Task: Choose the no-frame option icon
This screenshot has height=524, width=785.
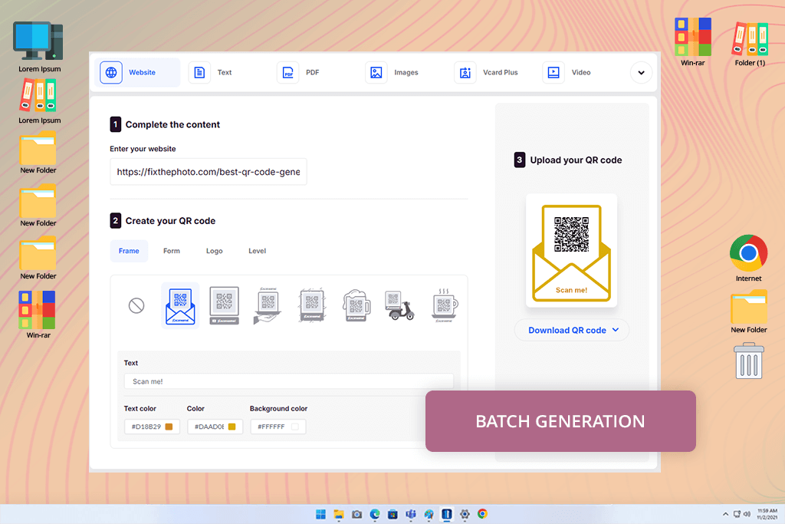Action: 136,305
